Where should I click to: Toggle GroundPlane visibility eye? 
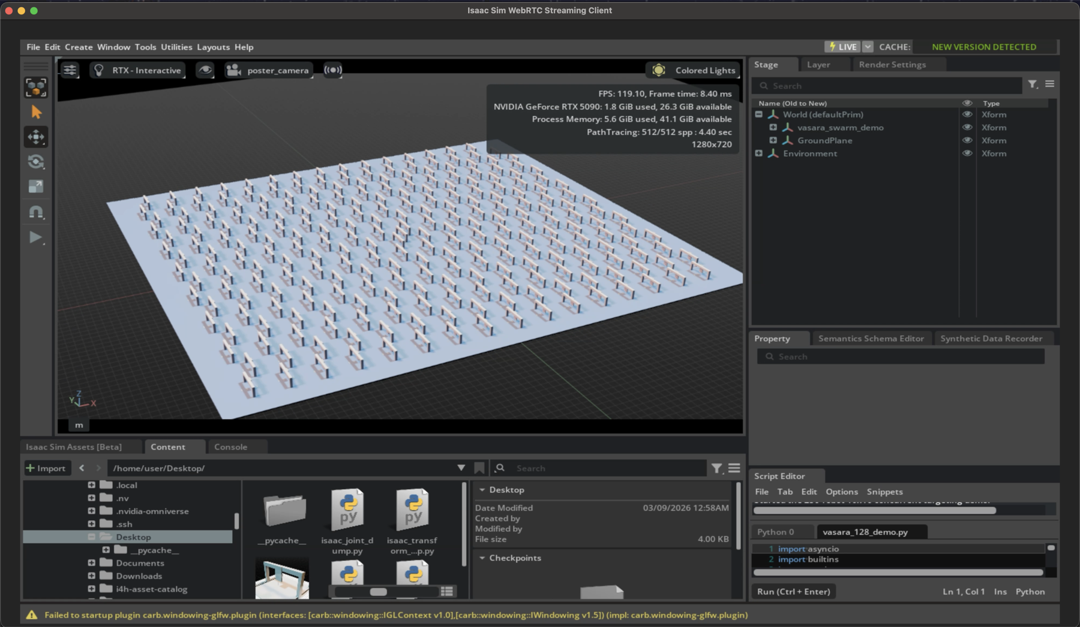[967, 140]
